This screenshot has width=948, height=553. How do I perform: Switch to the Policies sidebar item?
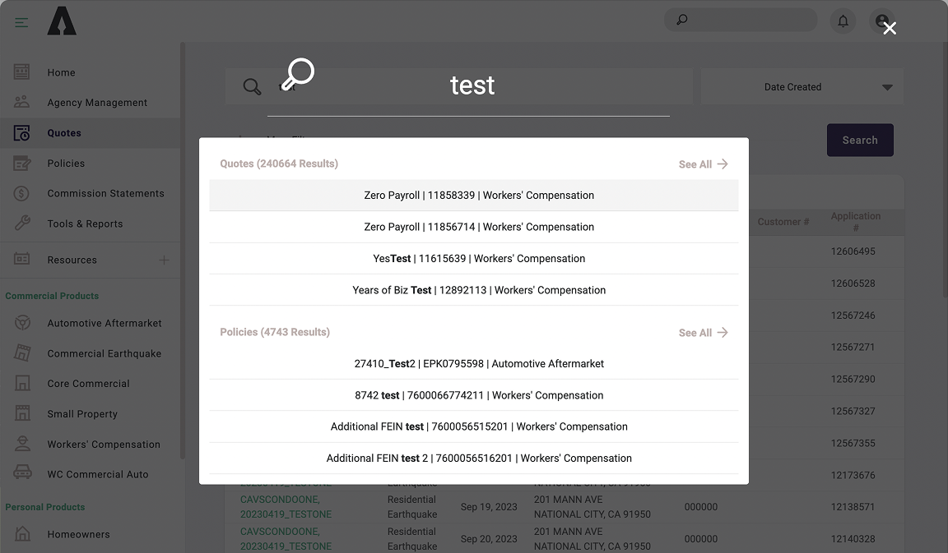coord(66,163)
